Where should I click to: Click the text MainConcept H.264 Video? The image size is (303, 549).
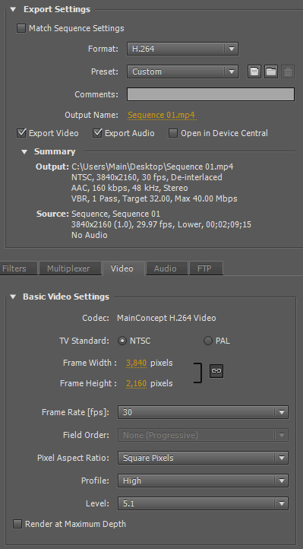pos(166,318)
